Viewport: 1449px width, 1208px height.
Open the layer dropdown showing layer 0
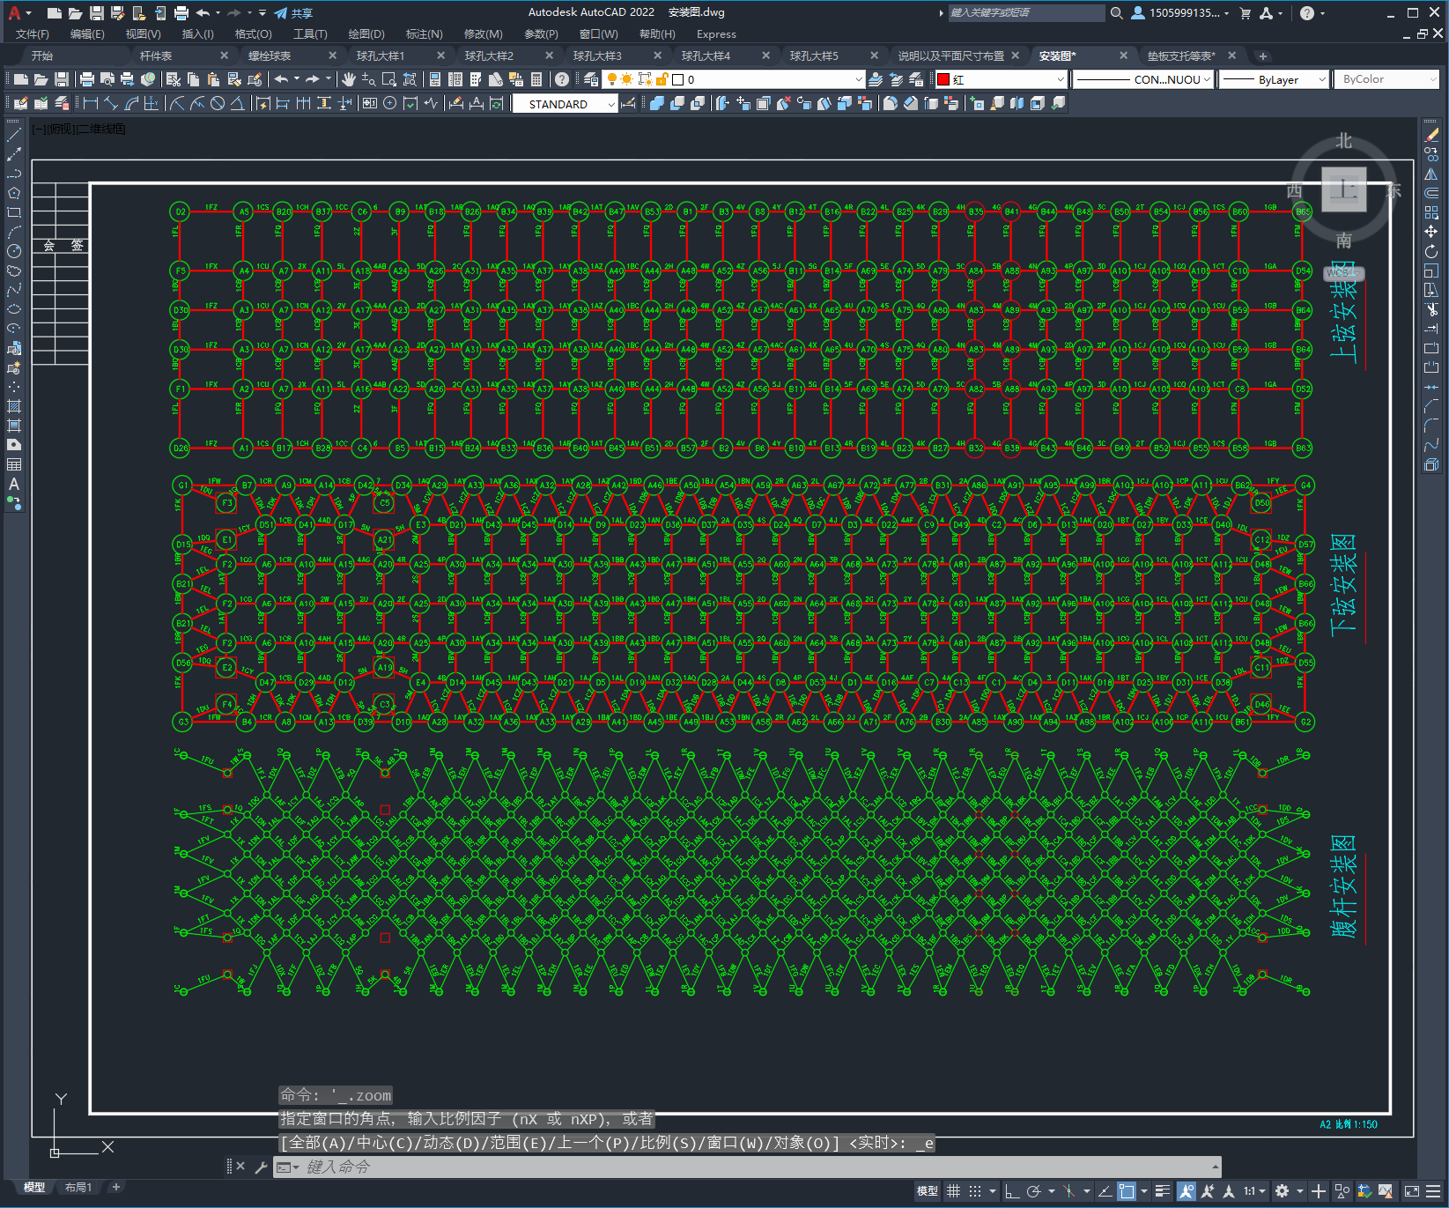pyautogui.click(x=733, y=79)
